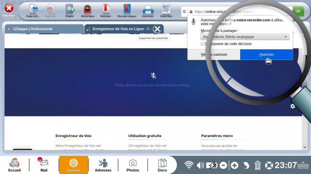Screen dimensions: 311x174
Task: Open Marque-pages list
Action: pos(127,9)
